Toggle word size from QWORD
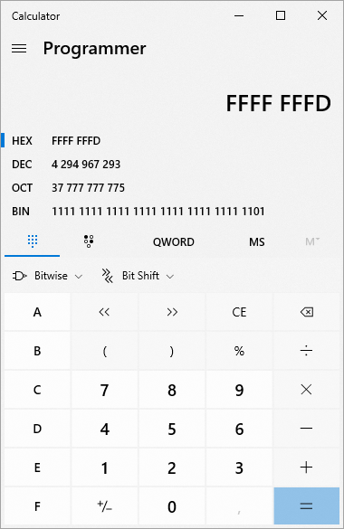Image resolution: width=344 pixels, height=529 pixels. click(174, 242)
